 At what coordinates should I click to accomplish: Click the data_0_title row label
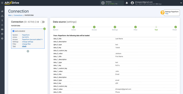coord(57,39)
